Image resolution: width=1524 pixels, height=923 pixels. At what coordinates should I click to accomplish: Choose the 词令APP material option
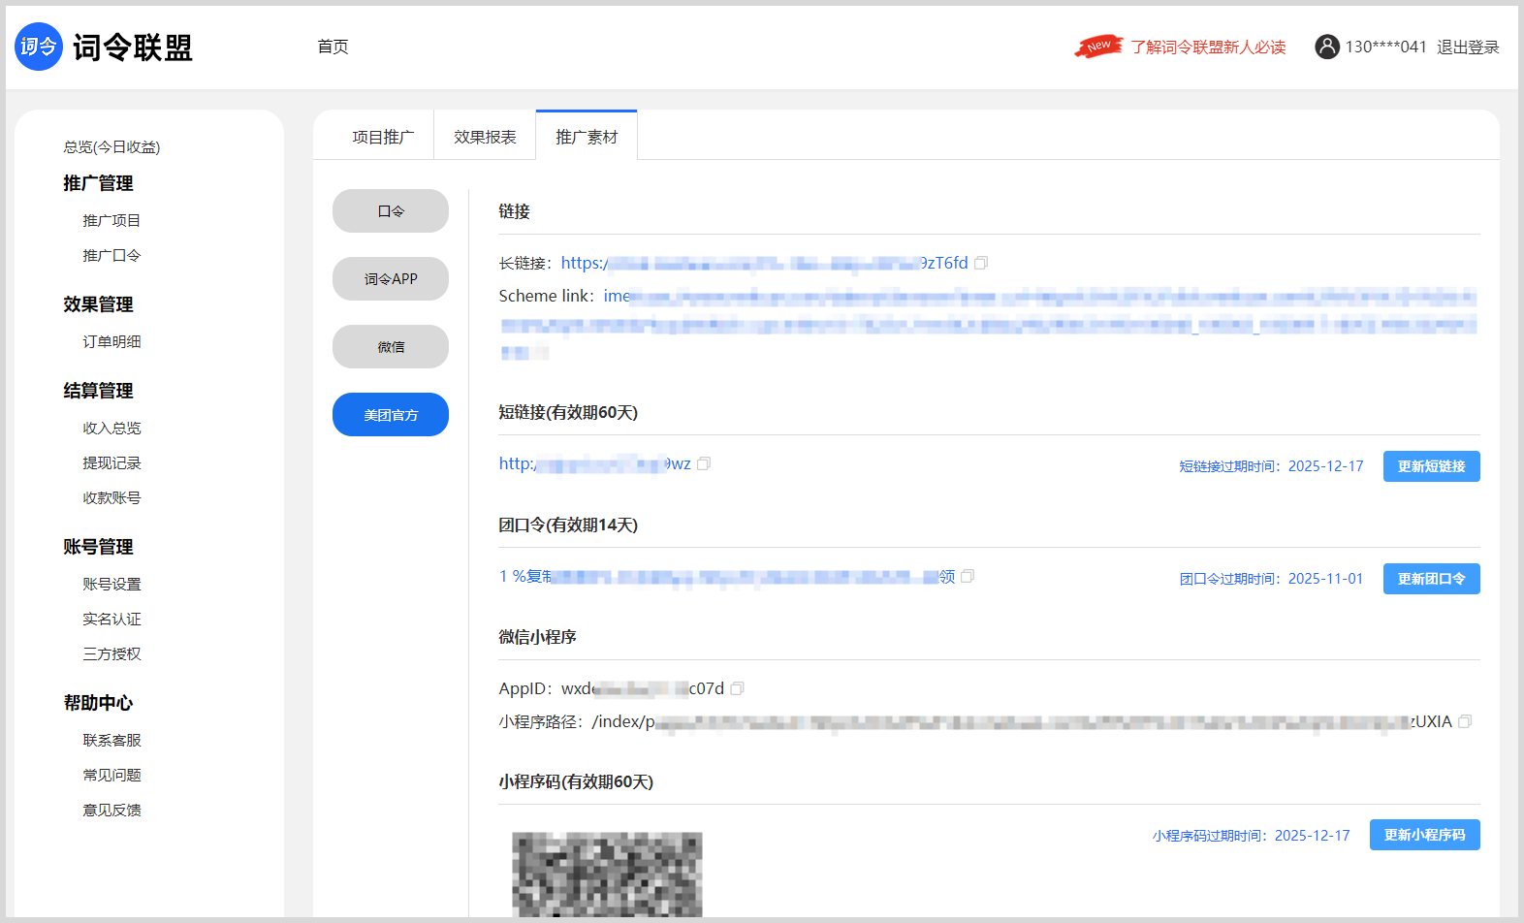tap(391, 279)
